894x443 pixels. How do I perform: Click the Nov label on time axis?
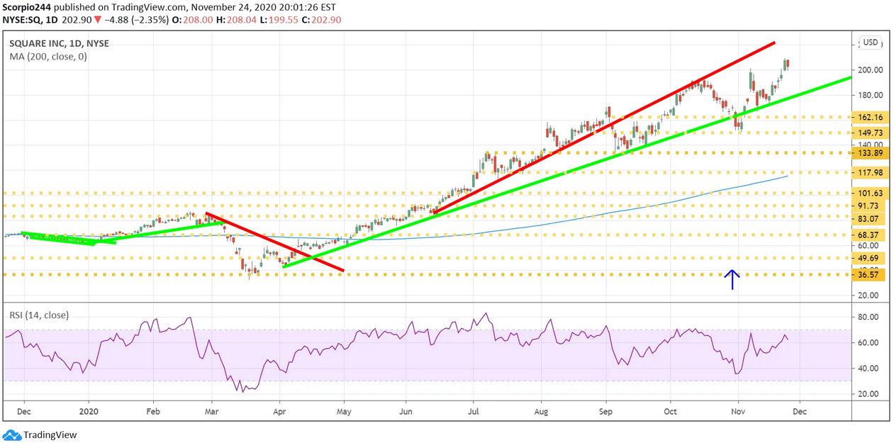738,410
